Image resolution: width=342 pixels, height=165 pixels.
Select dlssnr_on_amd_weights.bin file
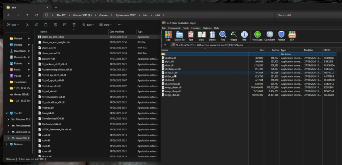coord(56,42)
